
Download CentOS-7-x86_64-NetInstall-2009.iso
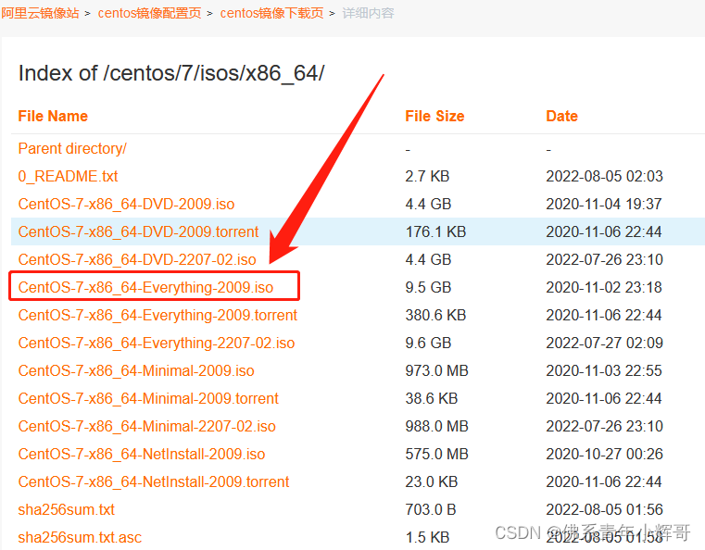click(142, 455)
